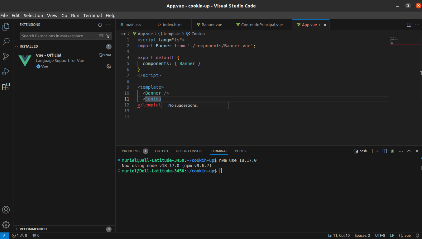Open the Source Control view

tap(6, 57)
